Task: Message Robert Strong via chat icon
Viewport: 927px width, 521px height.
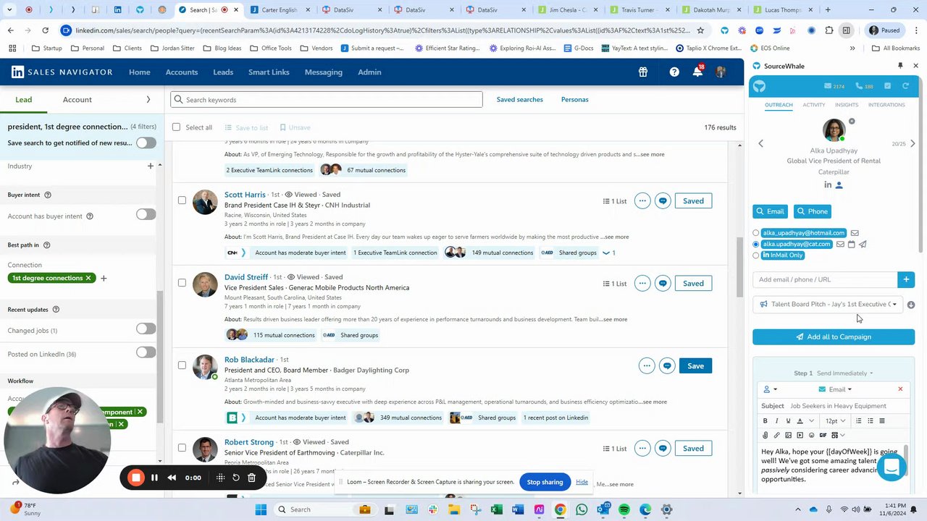Action: pyautogui.click(x=663, y=448)
